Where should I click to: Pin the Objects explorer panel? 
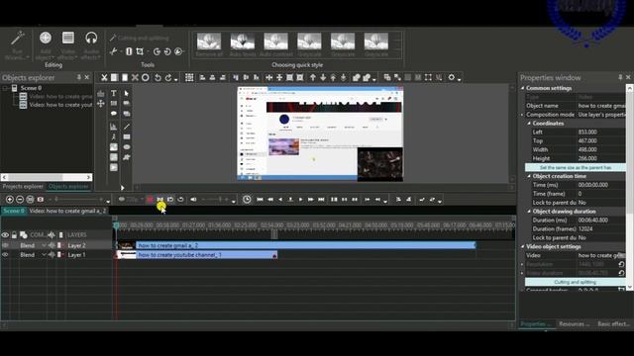coord(79,77)
